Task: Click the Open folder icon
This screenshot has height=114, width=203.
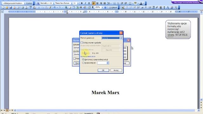Action: 7,8
